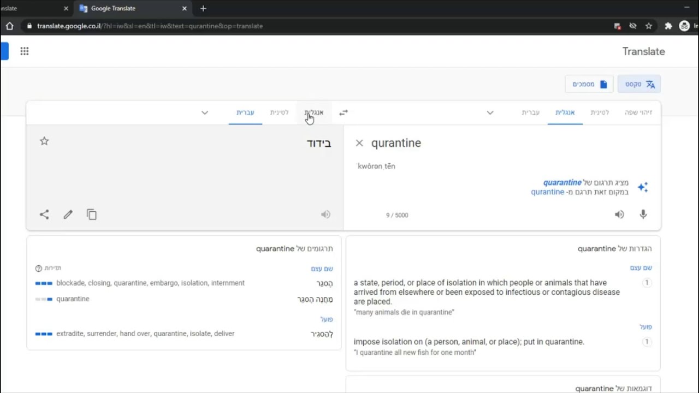Click the frequency bars for הֶסגֵר row
This screenshot has width=699, height=393.
(x=44, y=283)
